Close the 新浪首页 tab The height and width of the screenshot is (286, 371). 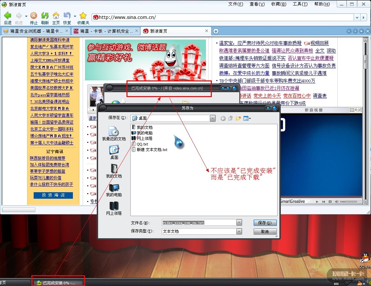[207, 31]
